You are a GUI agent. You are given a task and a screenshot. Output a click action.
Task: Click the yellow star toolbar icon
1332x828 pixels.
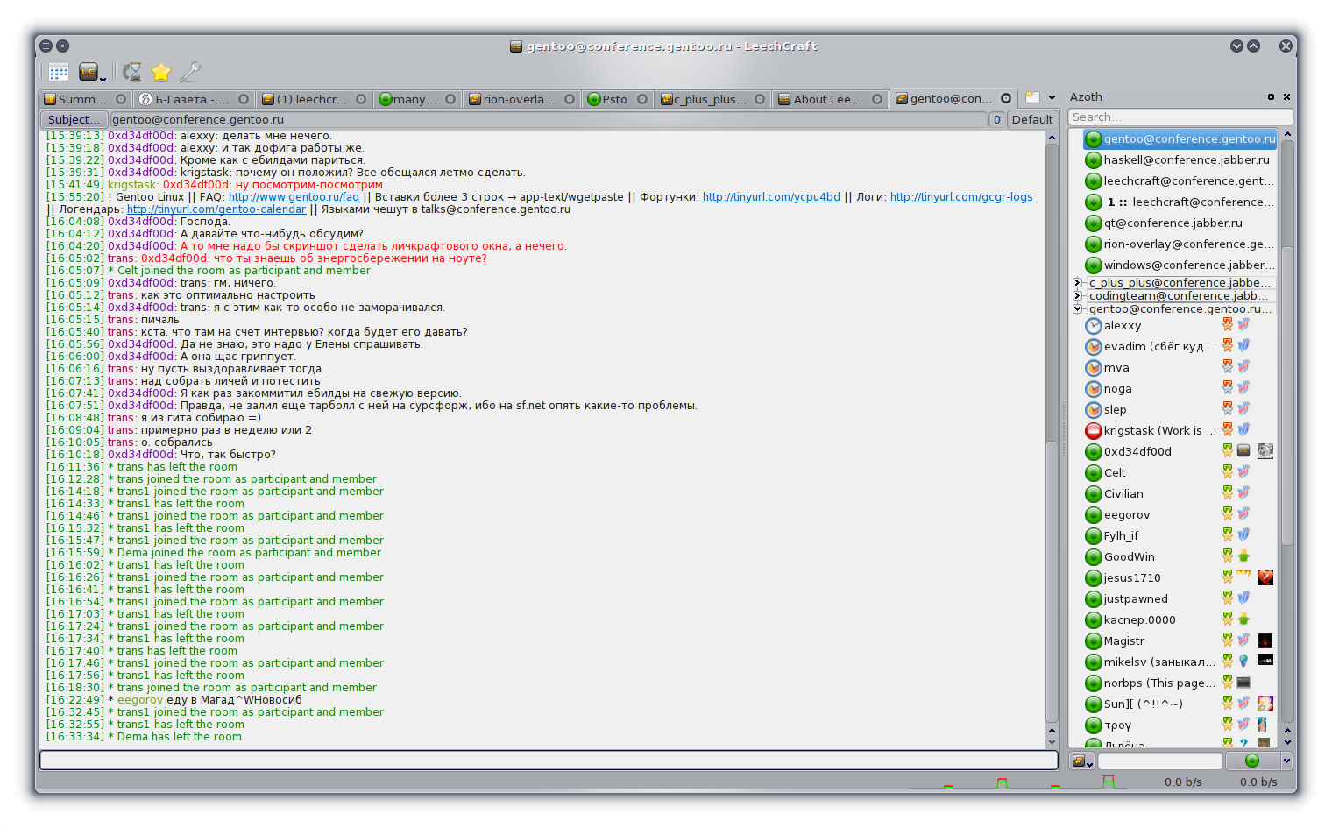161,72
